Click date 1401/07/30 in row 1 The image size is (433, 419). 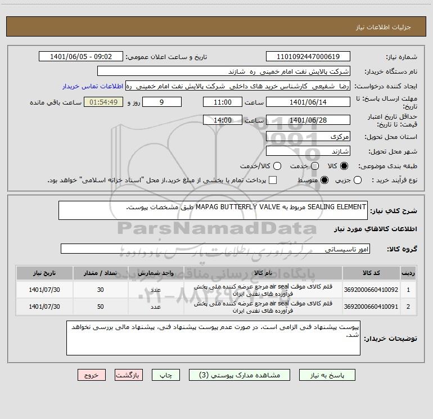pyautogui.click(x=44, y=290)
